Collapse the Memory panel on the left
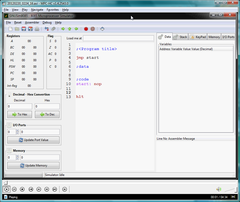 9,151
